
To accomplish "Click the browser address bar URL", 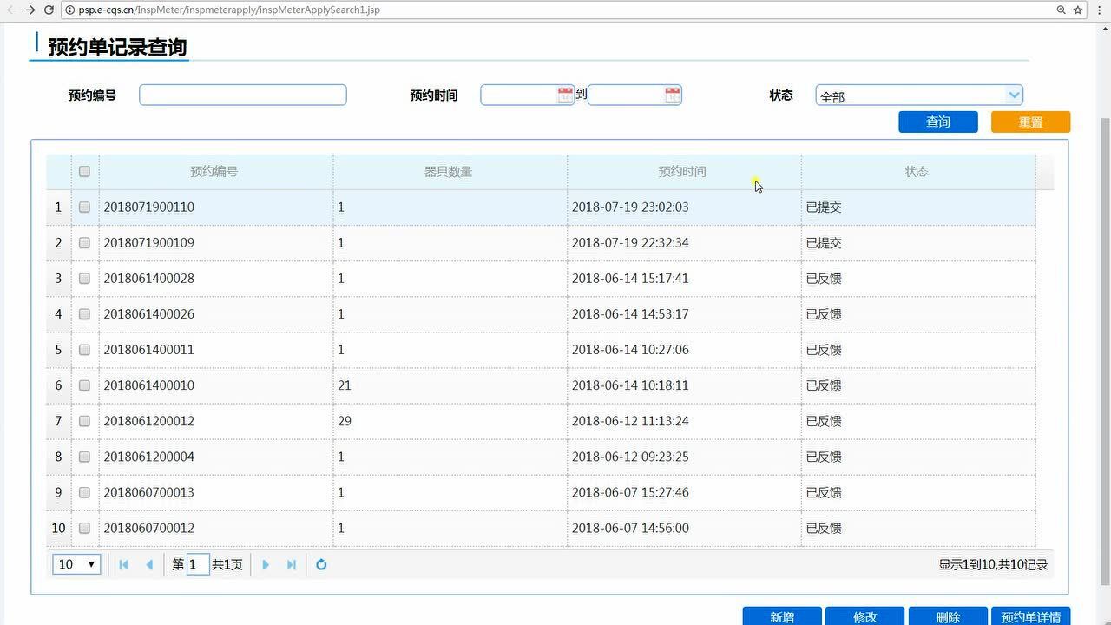I will coord(229,10).
